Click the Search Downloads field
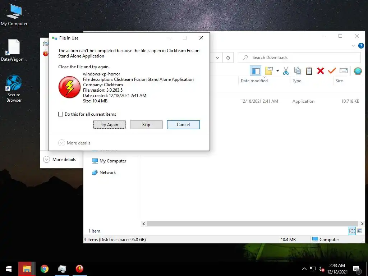Image resolution: width=368 pixels, height=276 pixels. point(299,57)
